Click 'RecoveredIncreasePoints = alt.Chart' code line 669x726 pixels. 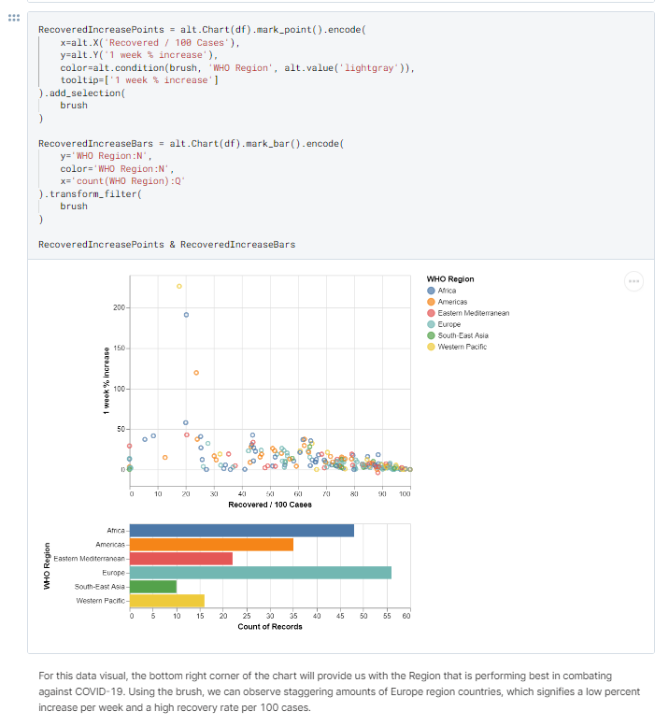pos(202,30)
